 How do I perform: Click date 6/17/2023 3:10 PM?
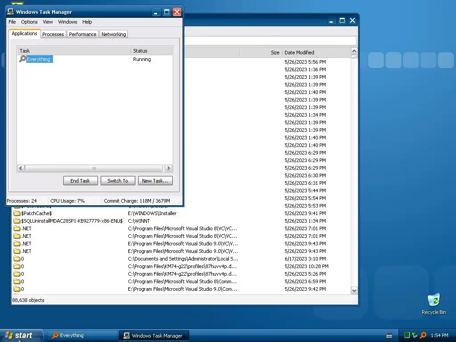[x=305, y=259]
